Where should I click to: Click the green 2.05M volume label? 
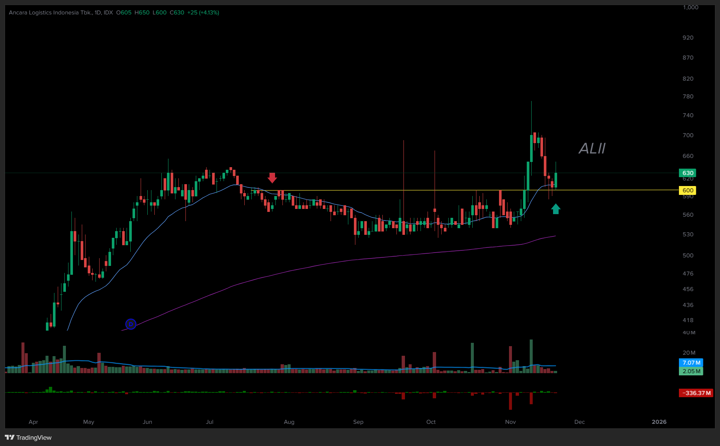click(x=691, y=371)
